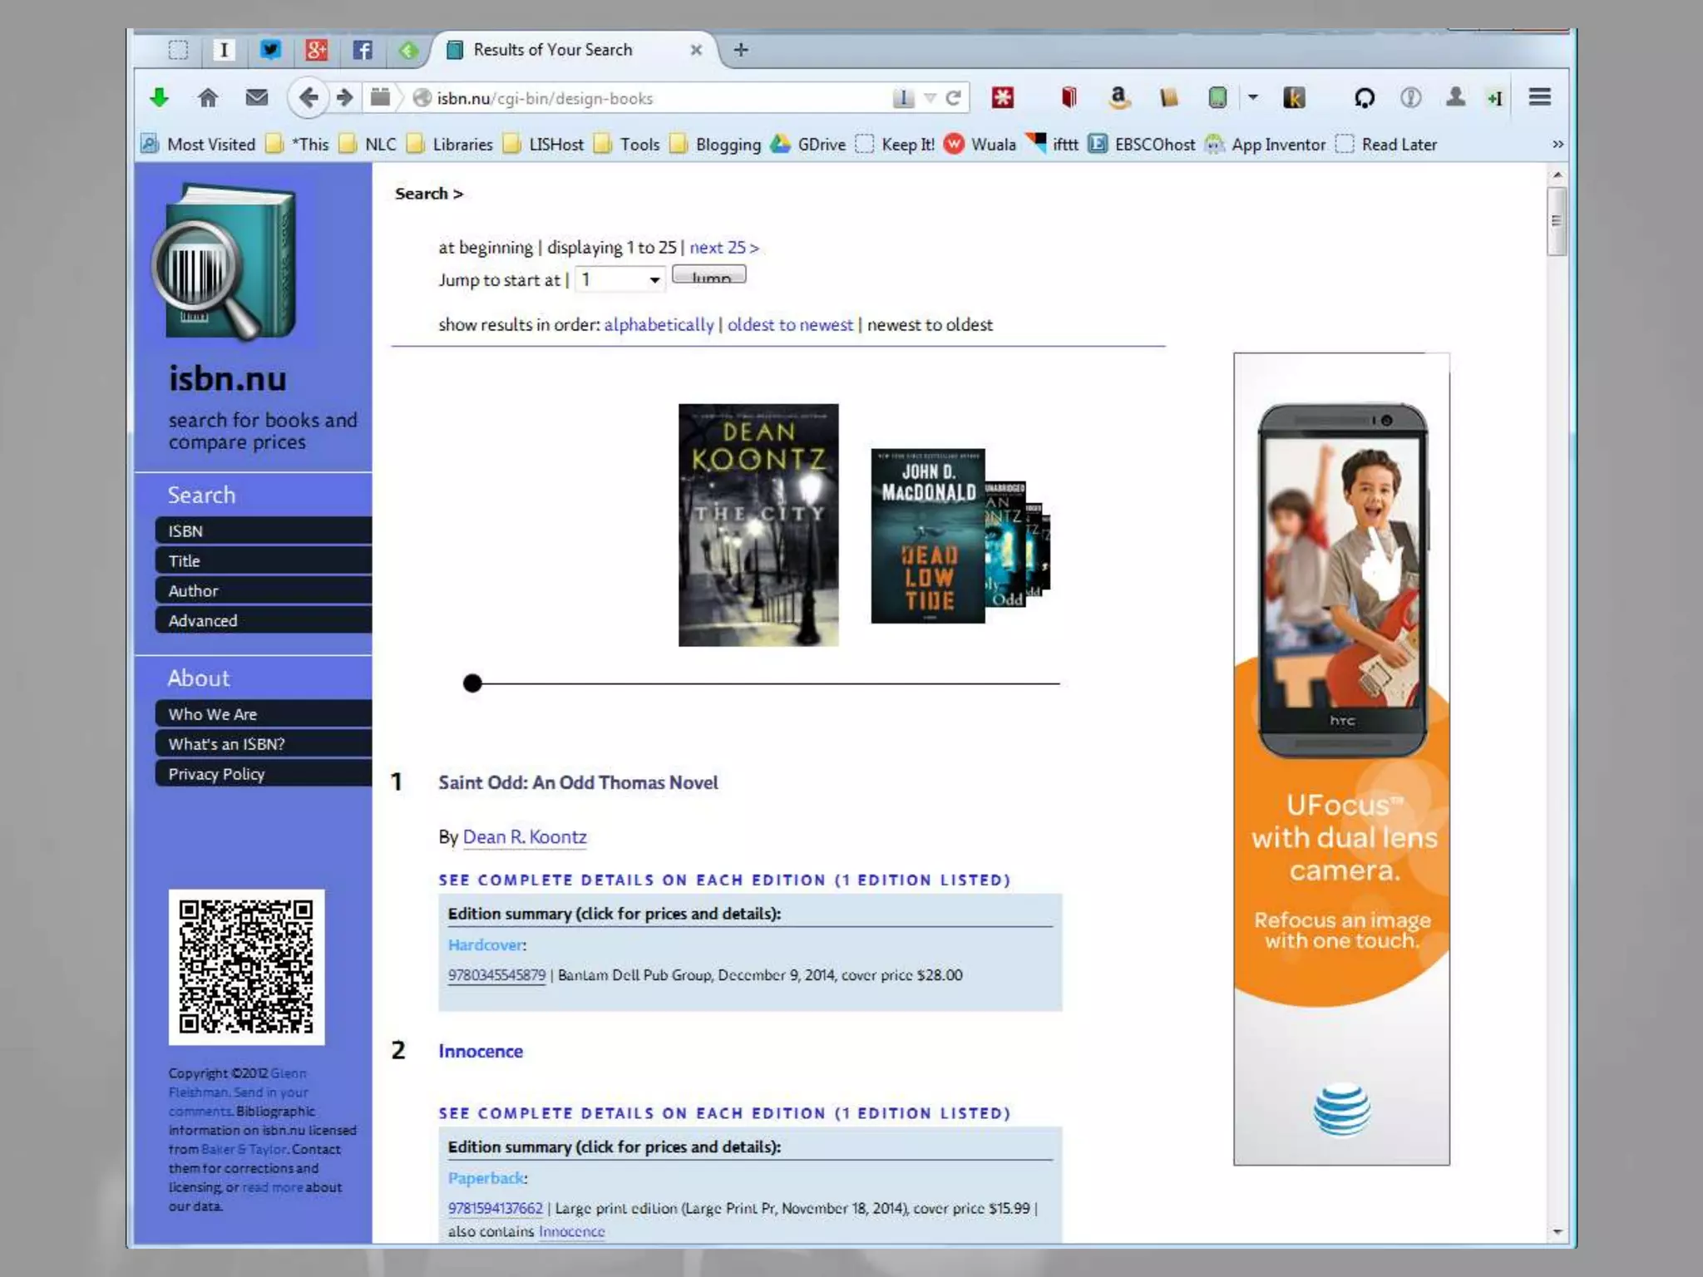The height and width of the screenshot is (1277, 1703).
Task: Click the book carousel slider handle
Action: point(472,683)
